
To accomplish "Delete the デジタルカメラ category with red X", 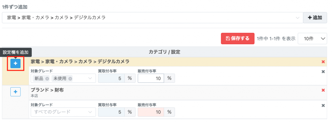I will click(x=323, y=62).
